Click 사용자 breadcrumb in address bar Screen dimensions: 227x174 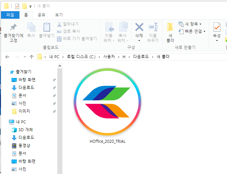pyautogui.click(x=109, y=57)
